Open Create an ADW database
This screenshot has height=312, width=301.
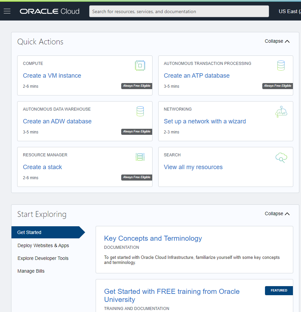click(57, 121)
